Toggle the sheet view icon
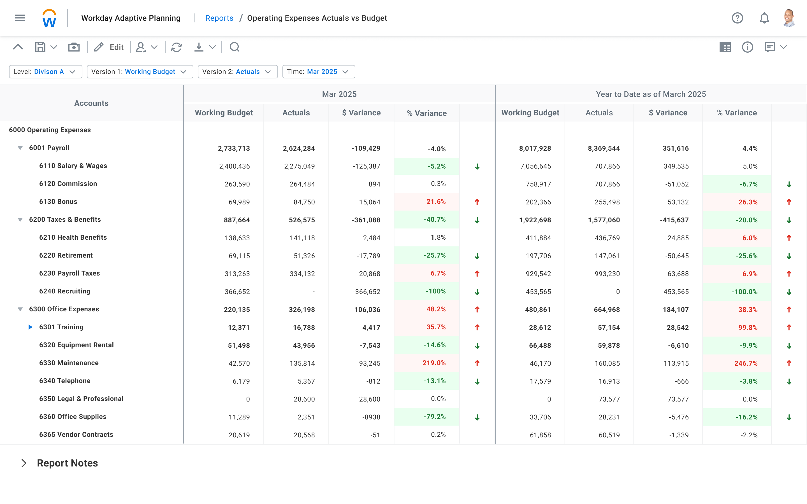This screenshot has width=807, height=504. click(x=726, y=47)
